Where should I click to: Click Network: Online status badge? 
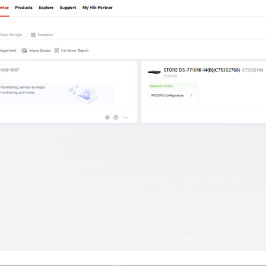click(x=173, y=86)
